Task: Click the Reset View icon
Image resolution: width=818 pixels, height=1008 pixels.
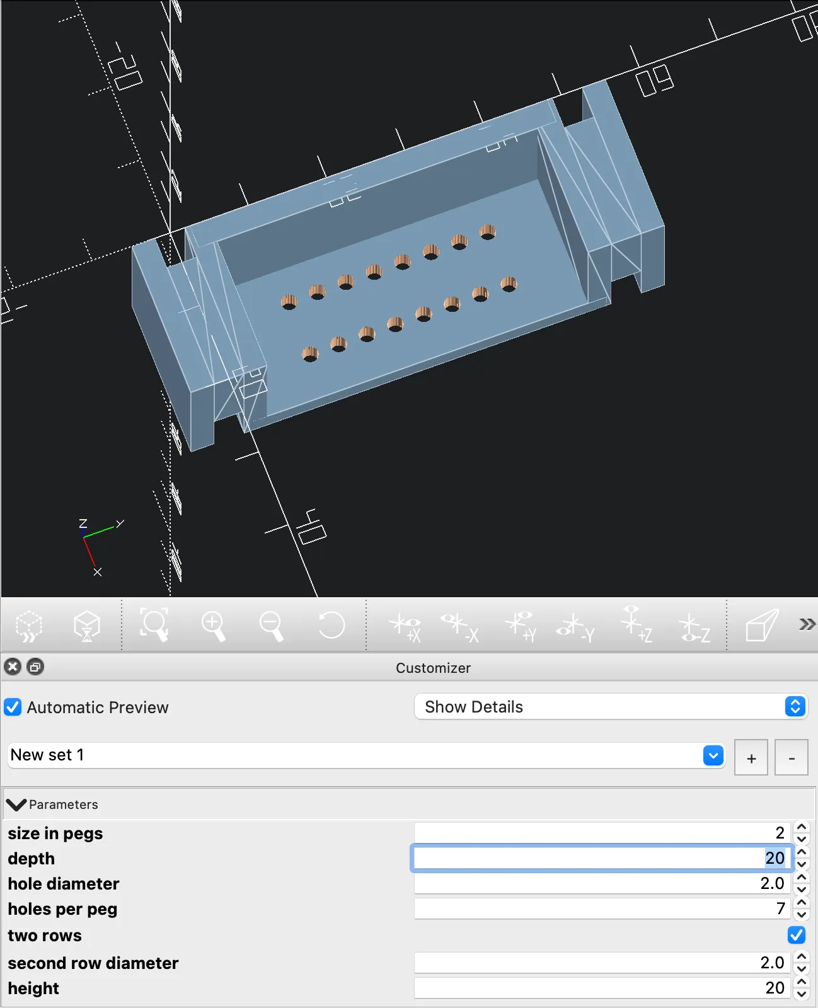Action: click(331, 626)
